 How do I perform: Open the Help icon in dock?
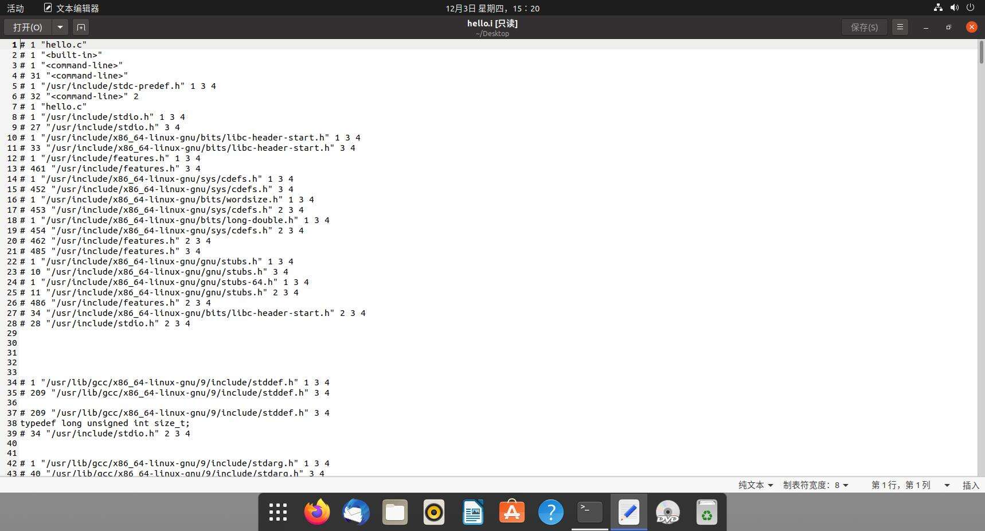pos(551,512)
